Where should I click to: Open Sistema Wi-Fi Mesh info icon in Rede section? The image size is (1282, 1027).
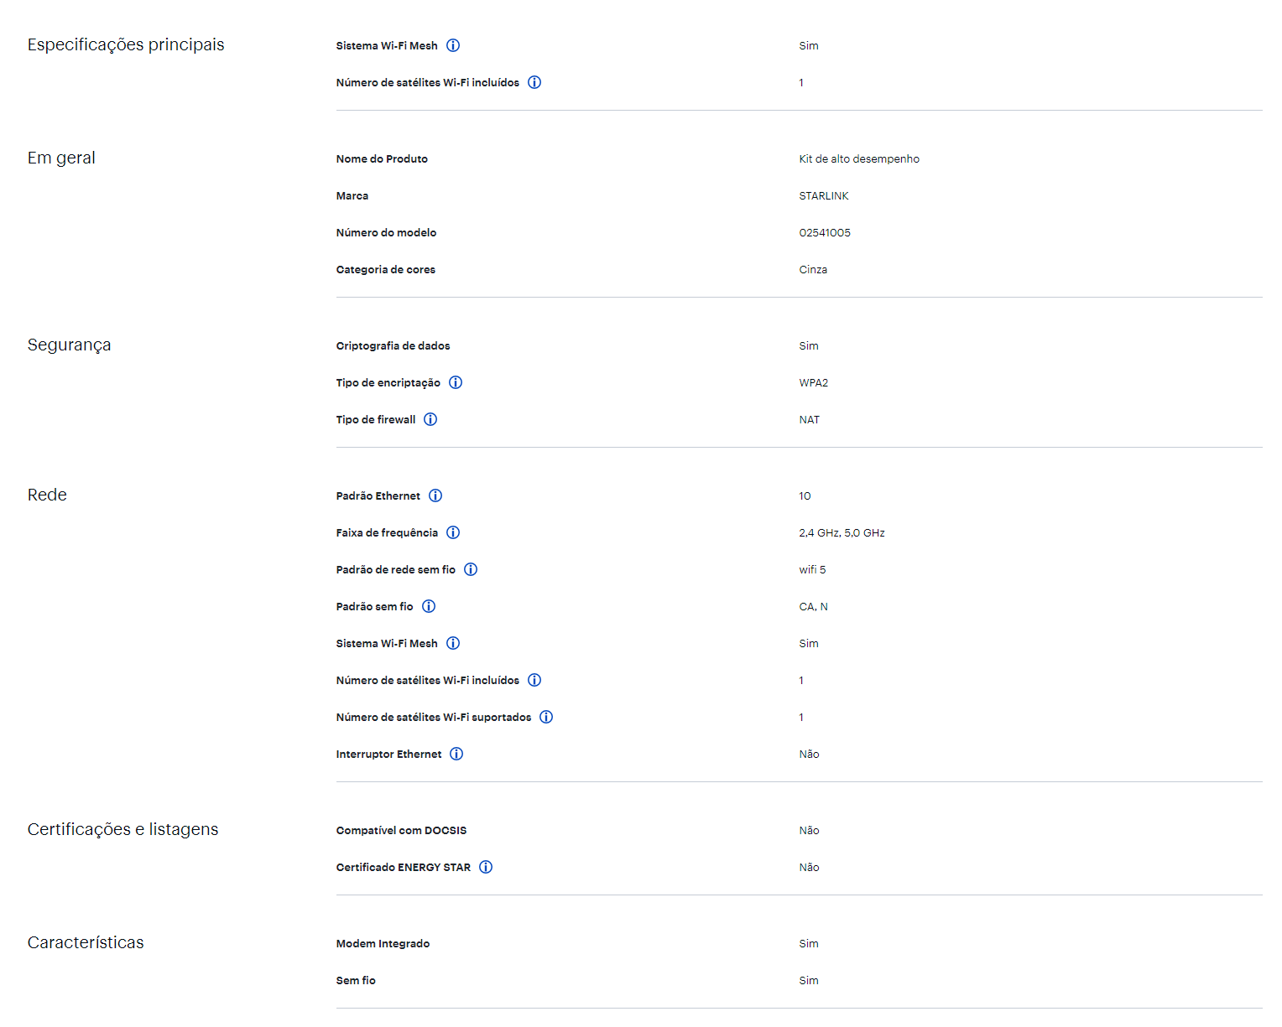coord(453,643)
